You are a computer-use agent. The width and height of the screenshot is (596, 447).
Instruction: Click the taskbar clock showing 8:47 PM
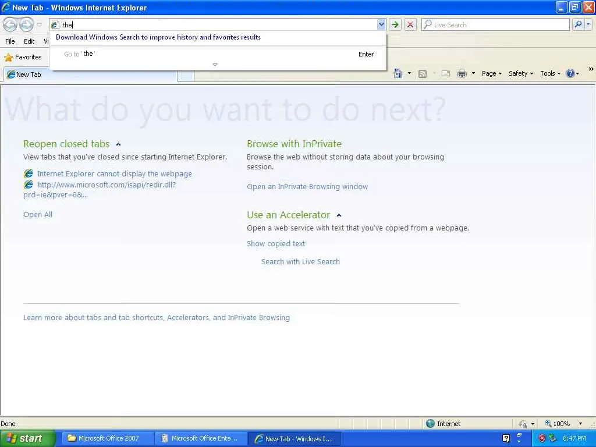(574, 438)
